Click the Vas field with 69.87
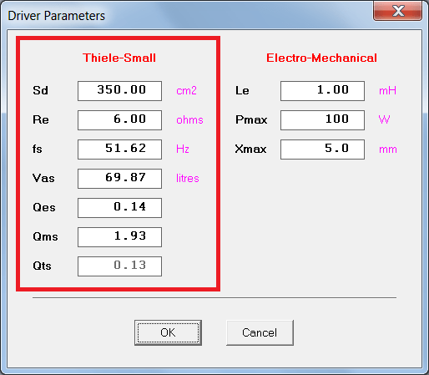The width and height of the screenshot is (429, 375). point(119,179)
